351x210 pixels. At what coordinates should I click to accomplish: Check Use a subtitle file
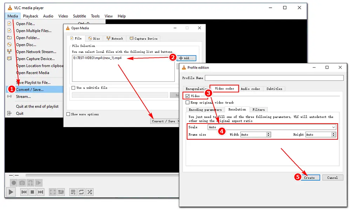pos(73,88)
